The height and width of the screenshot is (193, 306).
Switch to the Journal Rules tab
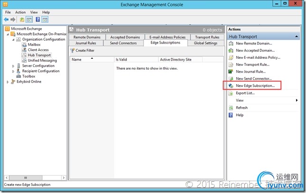pos(86,43)
